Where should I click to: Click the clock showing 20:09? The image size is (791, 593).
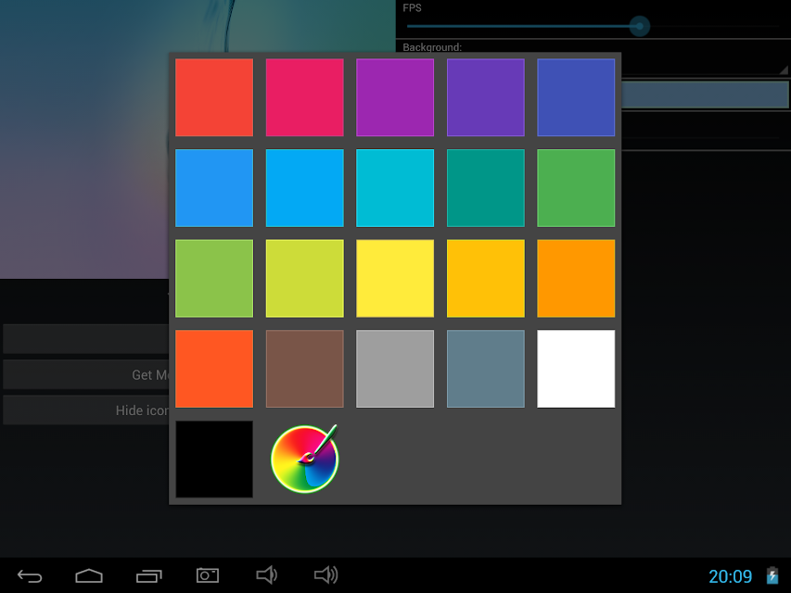pyautogui.click(x=730, y=575)
